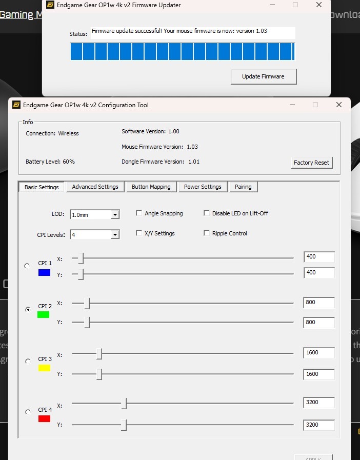Viewport: 360px width, 460px height.
Task: Click the Factory Reset button
Action: pyautogui.click(x=312, y=163)
